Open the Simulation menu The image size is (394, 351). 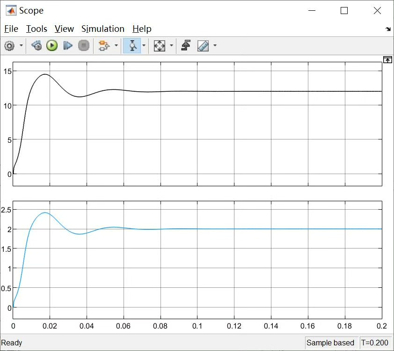point(103,29)
